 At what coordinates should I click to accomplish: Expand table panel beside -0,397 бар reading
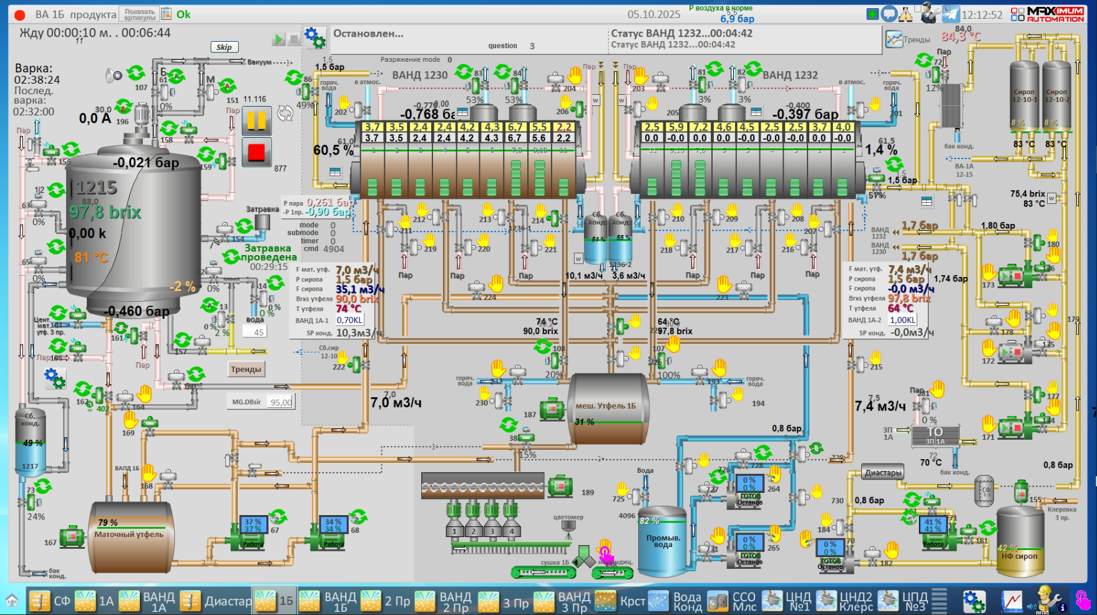coord(756,112)
